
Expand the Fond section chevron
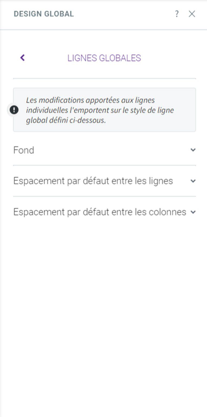point(193,150)
